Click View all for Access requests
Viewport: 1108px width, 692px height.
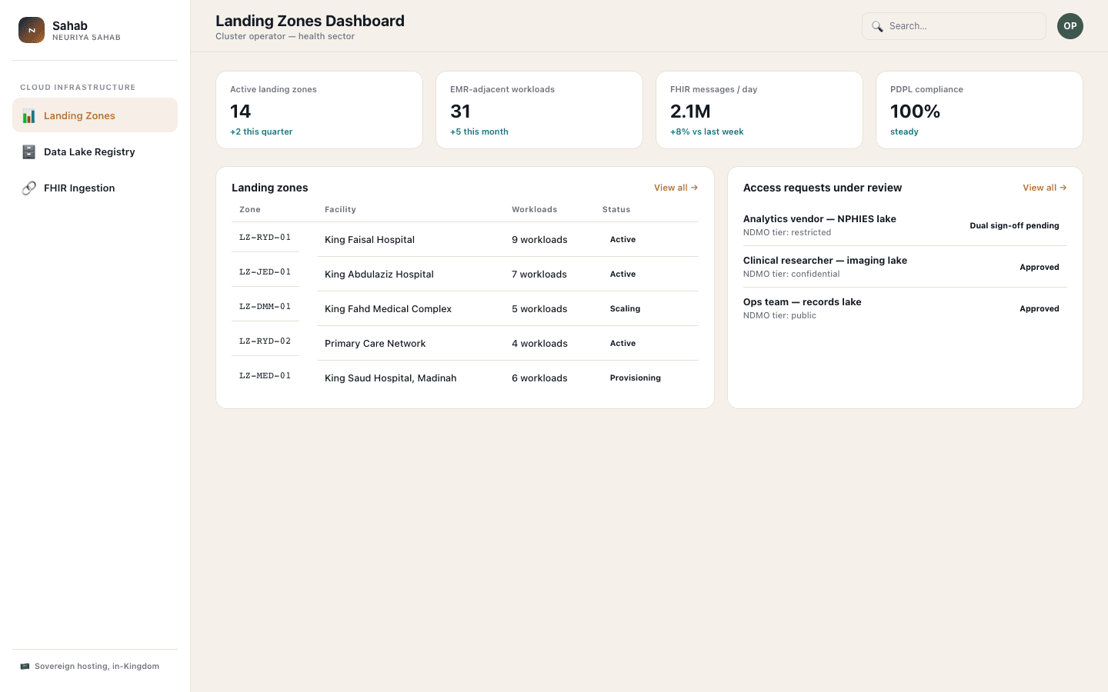(1044, 188)
